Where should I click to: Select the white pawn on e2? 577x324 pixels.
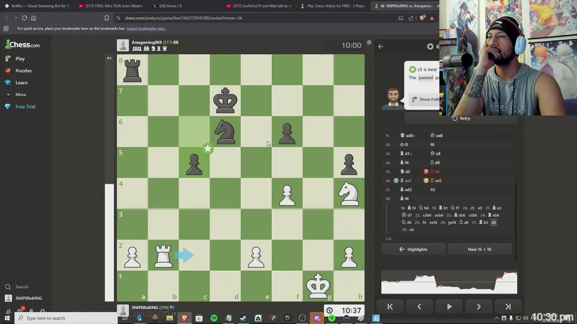256,257
